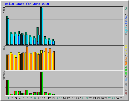Click day 19 on the date axis
The width and height of the screenshot is (129, 101).
point(76,98)
